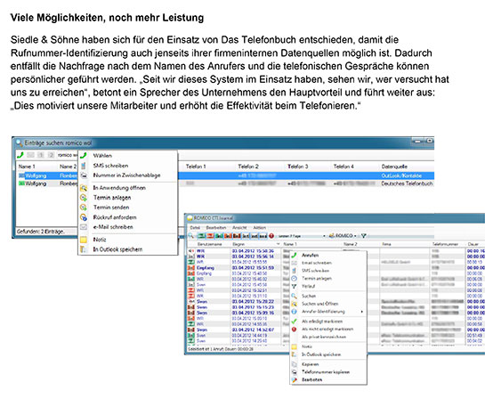Click the Firma column header in journal
This screenshot has height=399, width=485.
click(x=386, y=244)
